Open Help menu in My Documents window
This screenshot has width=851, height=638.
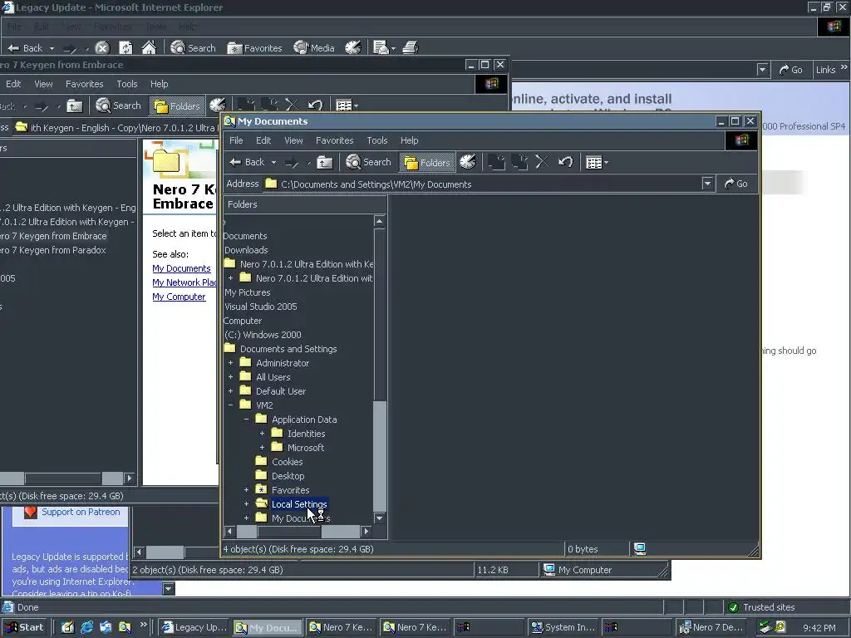pos(409,140)
